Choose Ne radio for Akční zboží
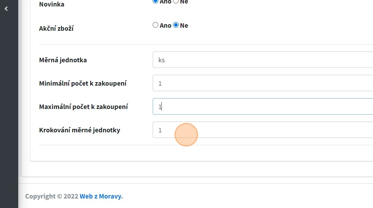The height and width of the screenshot is (208, 373). [176, 25]
